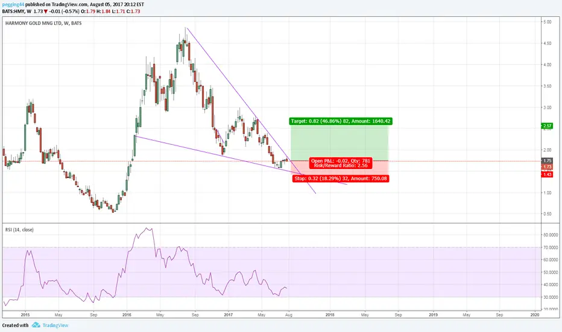Viewport: 562px width, 332px height.
Task: Click the BATS:HMY, W symbol text
Action: click(17, 11)
